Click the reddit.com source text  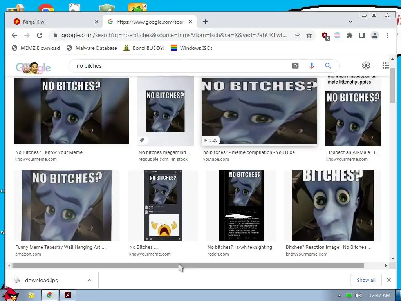point(218,254)
